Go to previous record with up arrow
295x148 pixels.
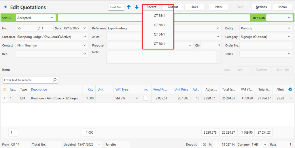point(129,7)
